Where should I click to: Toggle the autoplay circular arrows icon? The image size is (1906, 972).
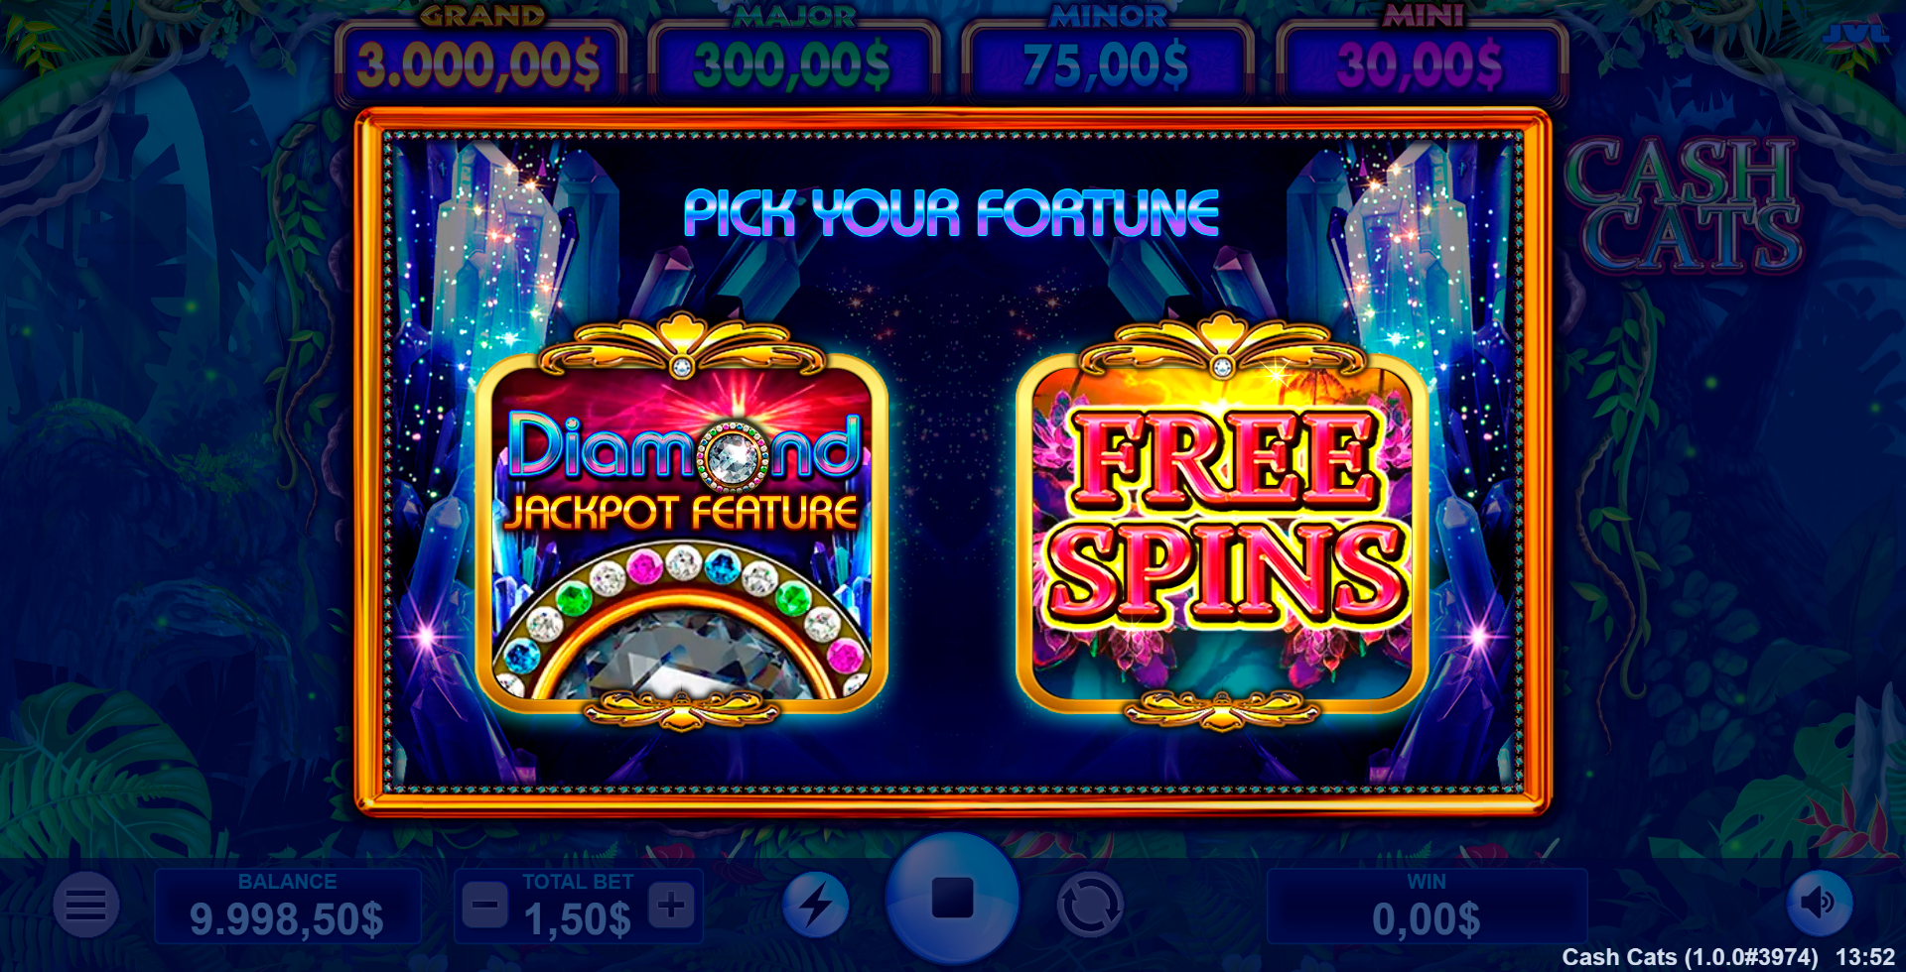click(x=1090, y=905)
